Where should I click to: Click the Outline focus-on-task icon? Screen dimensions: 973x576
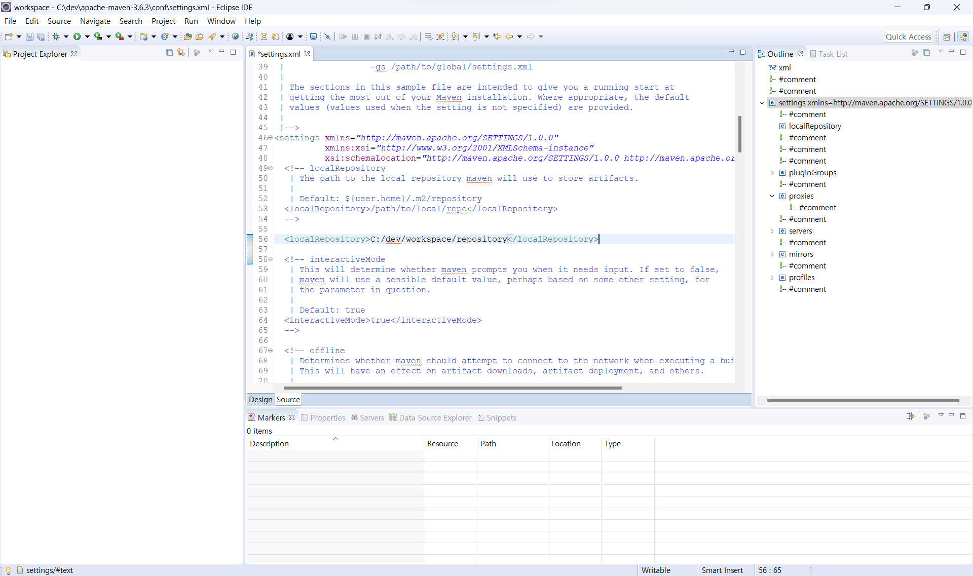pyautogui.click(x=915, y=53)
